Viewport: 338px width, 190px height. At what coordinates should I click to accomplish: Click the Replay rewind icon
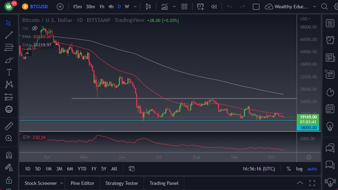[x=214, y=7]
